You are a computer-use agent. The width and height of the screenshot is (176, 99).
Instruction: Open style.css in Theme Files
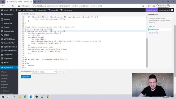pyautogui.click(x=152, y=27)
